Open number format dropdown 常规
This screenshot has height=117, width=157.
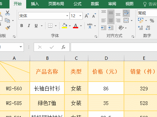147,13
